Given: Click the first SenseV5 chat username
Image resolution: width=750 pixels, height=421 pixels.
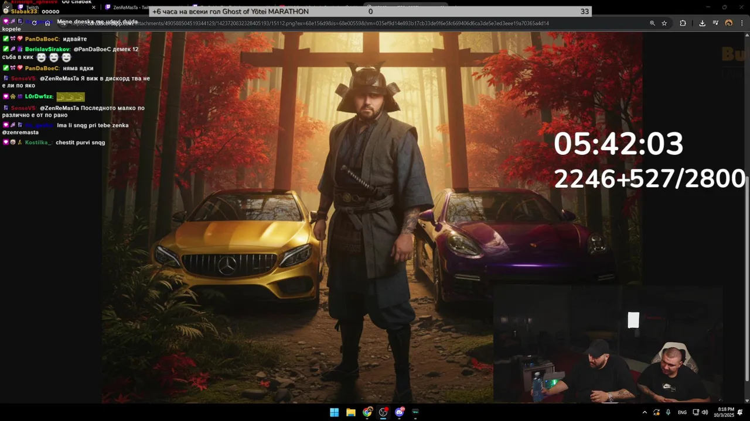Looking at the screenshot, I should click(23, 78).
